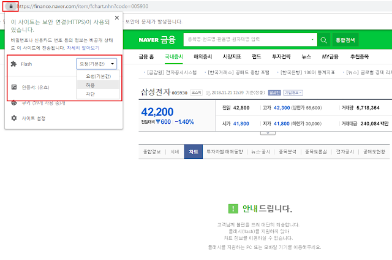
Task: Open 사이트 설정 site settings
Action: coord(34,118)
